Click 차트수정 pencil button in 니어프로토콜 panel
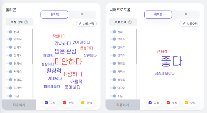 pyautogui.click(x=190, y=24)
